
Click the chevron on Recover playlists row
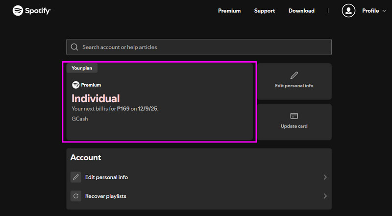[x=325, y=196]
